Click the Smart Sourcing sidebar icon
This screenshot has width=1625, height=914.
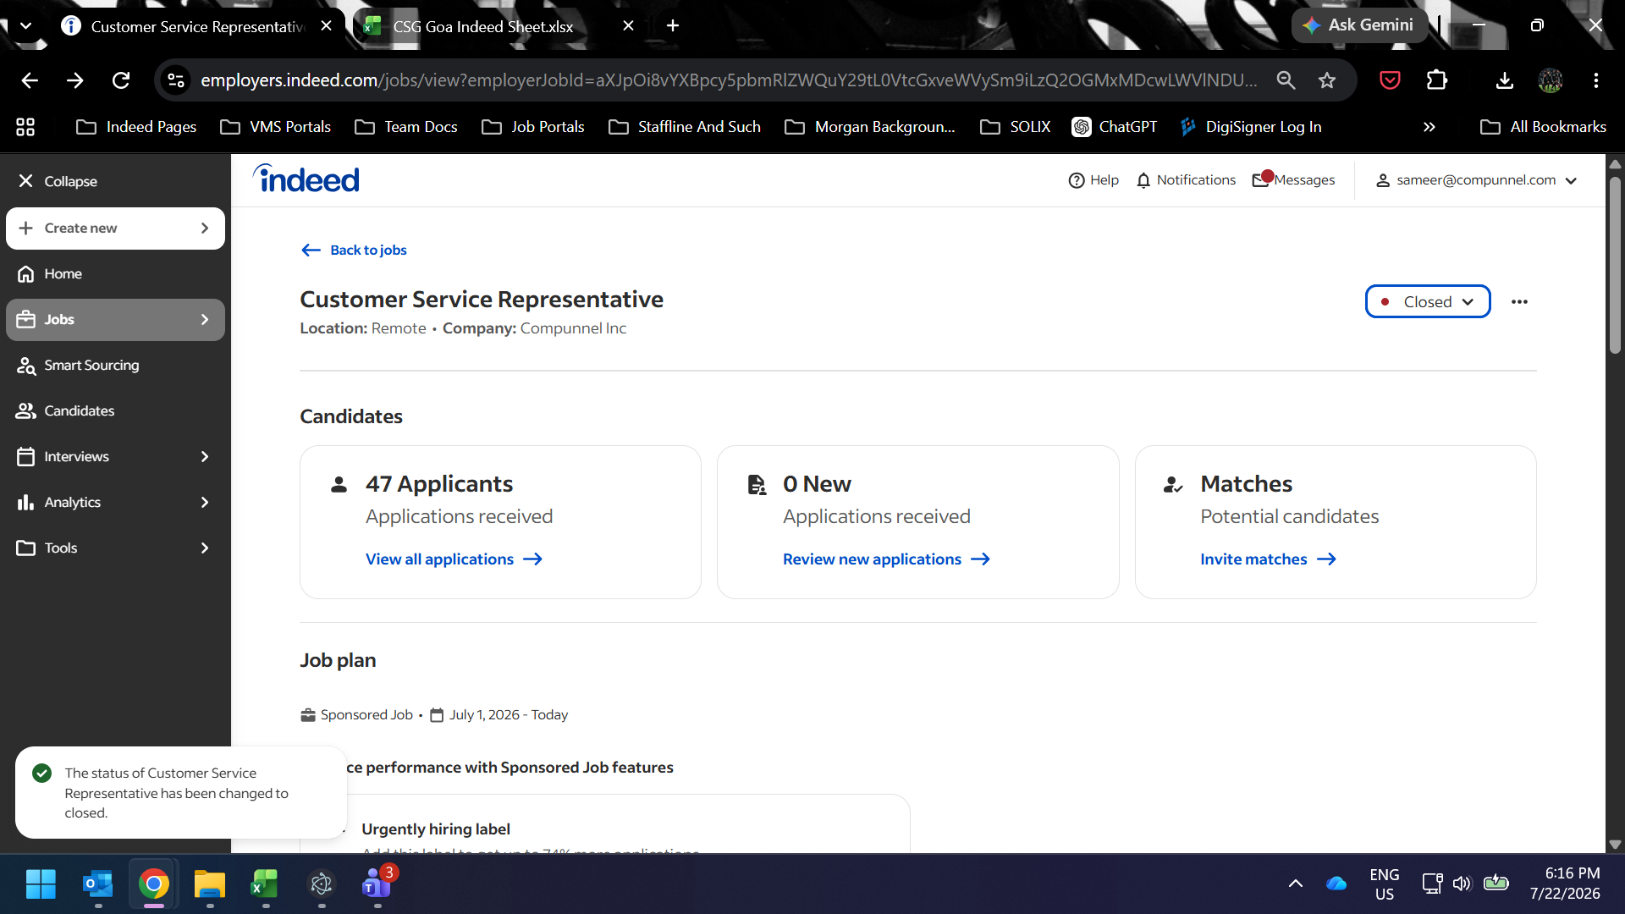pos(26,366)
